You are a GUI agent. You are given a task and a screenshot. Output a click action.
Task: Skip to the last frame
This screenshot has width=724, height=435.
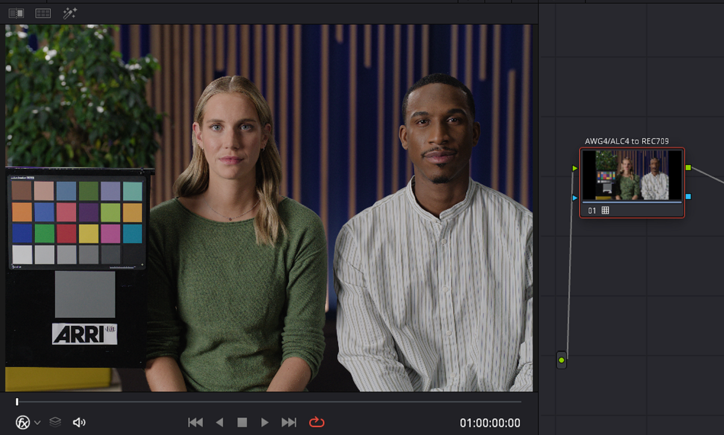(289, 422)
